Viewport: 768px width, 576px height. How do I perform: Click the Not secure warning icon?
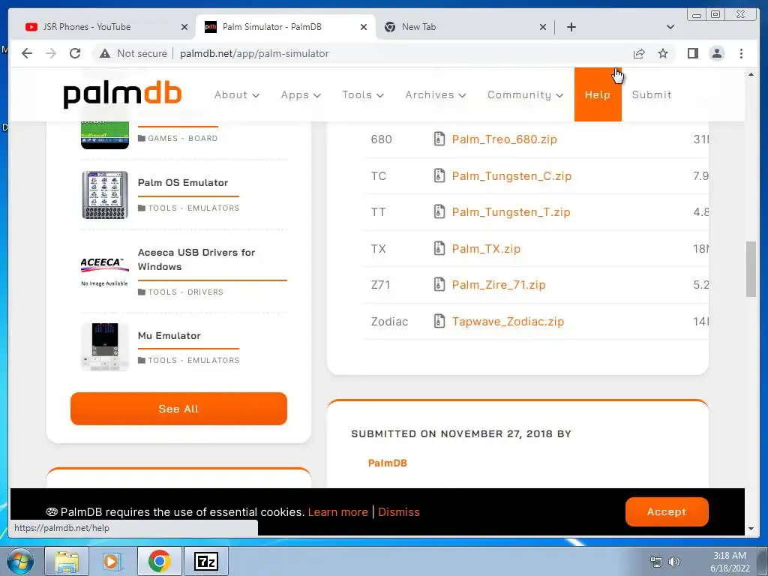[105, 53]
